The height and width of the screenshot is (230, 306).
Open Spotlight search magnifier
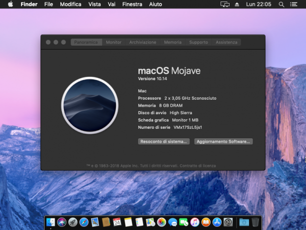281,5
